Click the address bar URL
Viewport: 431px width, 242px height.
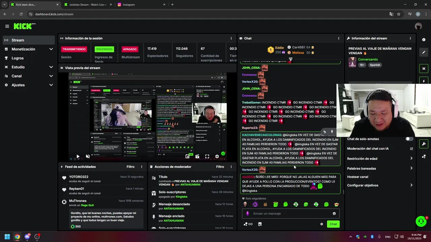[x=54, y=14]
